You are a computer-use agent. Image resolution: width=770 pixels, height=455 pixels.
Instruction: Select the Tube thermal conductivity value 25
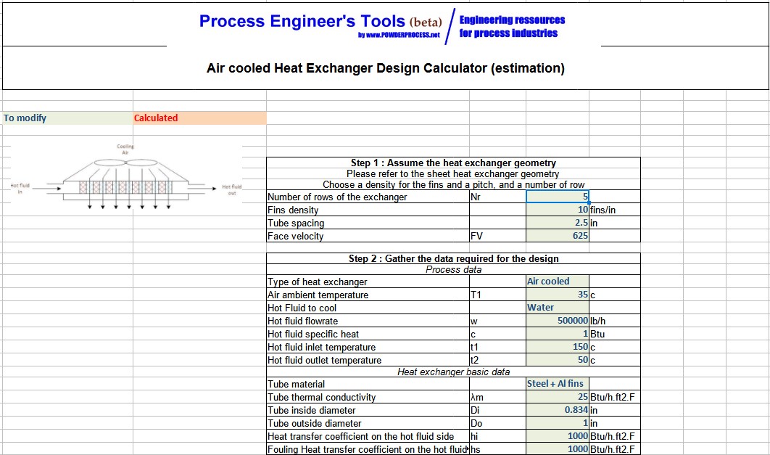[x=558, y=397]
